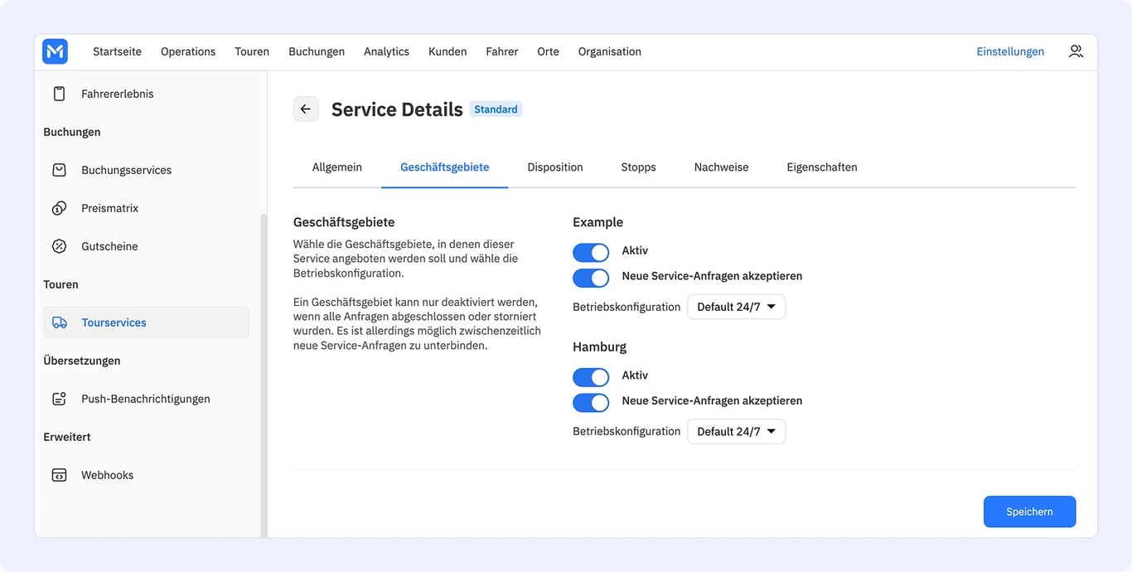Viewport: 1132px width, 572px height.
Task: Open Fahrererlebnis in the sidebar
Action: coord(146,94)
